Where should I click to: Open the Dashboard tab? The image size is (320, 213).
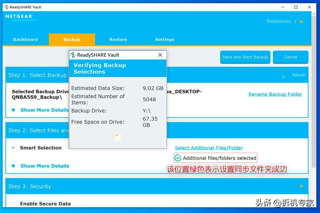tap(25, 39)
